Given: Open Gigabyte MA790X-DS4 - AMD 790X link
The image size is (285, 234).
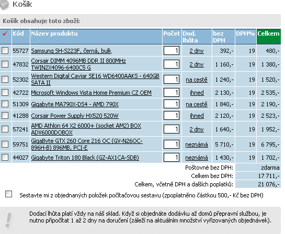Looking at the screenshot, I should point(75,104).
